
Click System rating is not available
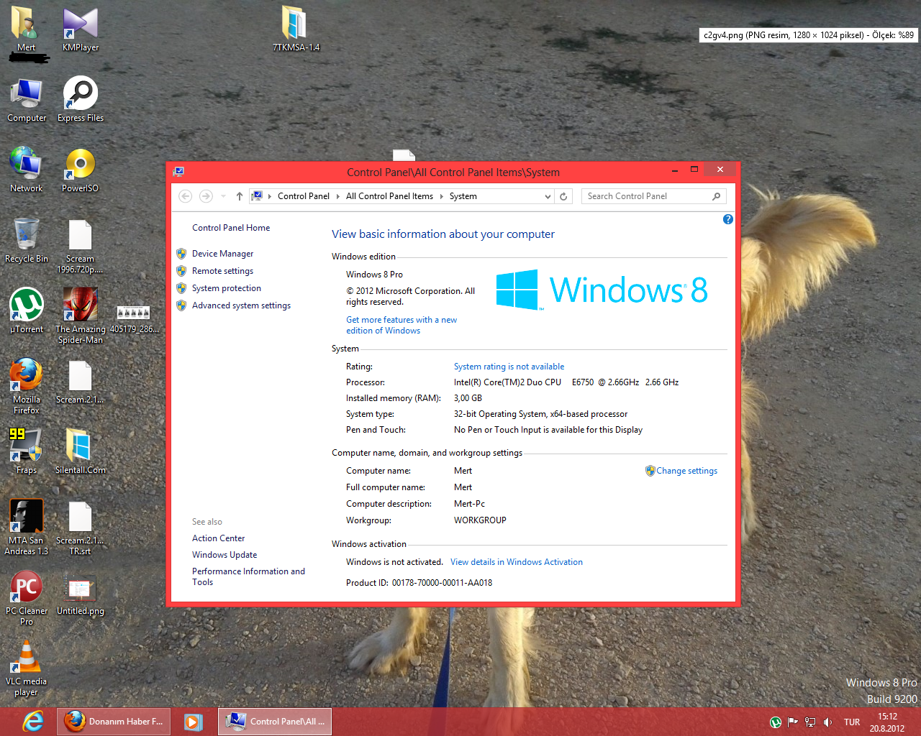click(509, 367)
